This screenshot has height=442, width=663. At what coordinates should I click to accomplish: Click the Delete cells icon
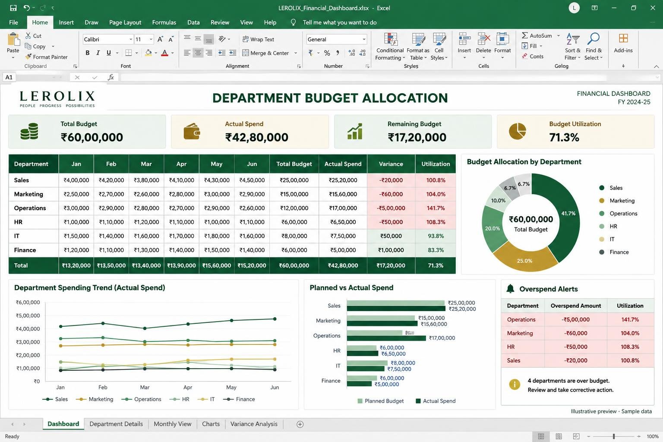tap(483, 39)
